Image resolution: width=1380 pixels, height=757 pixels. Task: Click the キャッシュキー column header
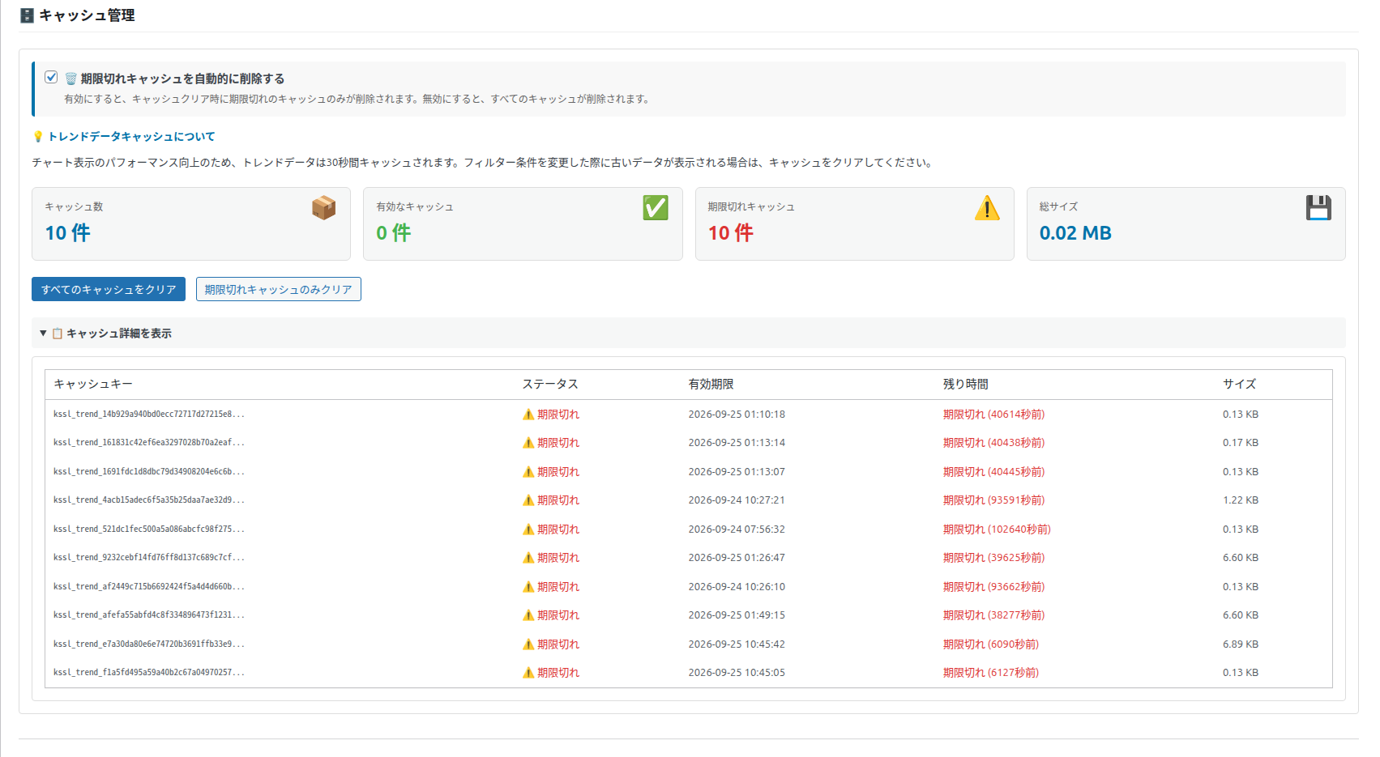pos(93,384)
